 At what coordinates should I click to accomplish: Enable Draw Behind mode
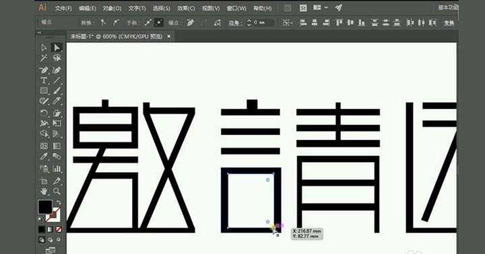point(50,239)
